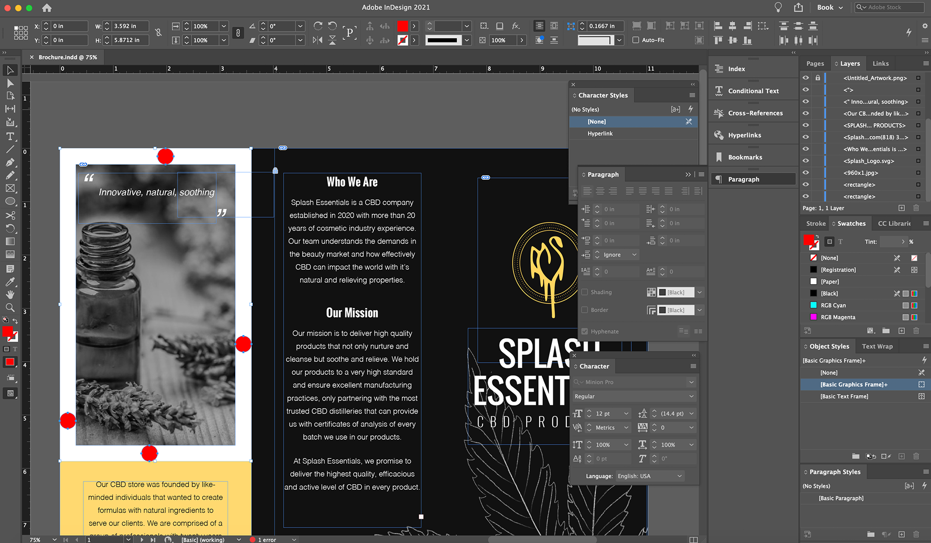Hide the Untitled_Artwork.png layer item
The height and width of the screenshot is (543, 931).
point(806,78)
